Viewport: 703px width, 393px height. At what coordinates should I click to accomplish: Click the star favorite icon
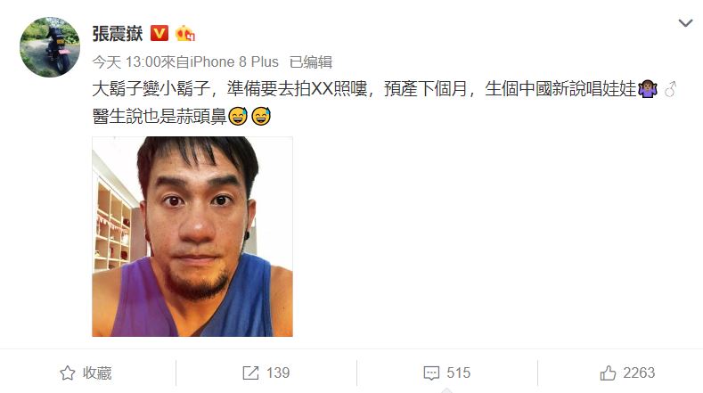pyautogui.click(x=68, y=373)
